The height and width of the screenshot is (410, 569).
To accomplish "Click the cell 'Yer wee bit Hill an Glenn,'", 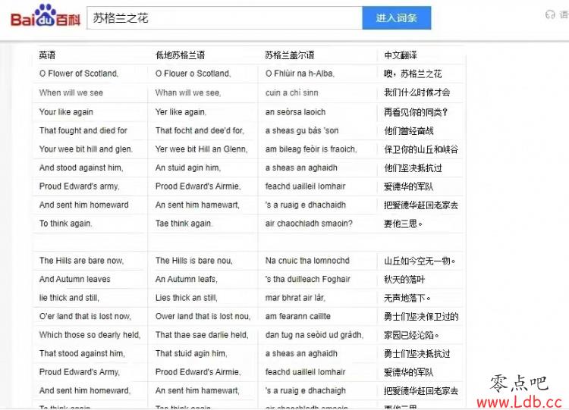I will pyautogui.click(x=201, y=149).
